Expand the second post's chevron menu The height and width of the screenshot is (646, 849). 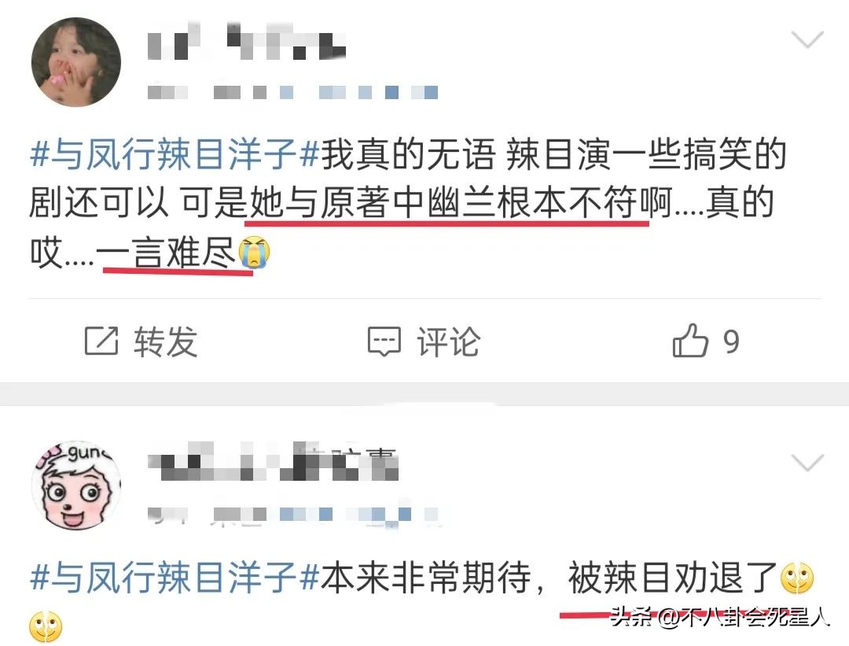click(807, 463)
